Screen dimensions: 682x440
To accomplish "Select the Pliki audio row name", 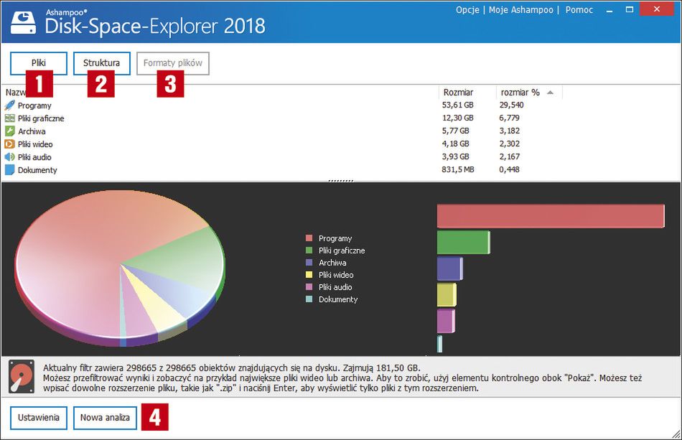I will (34, 157).
